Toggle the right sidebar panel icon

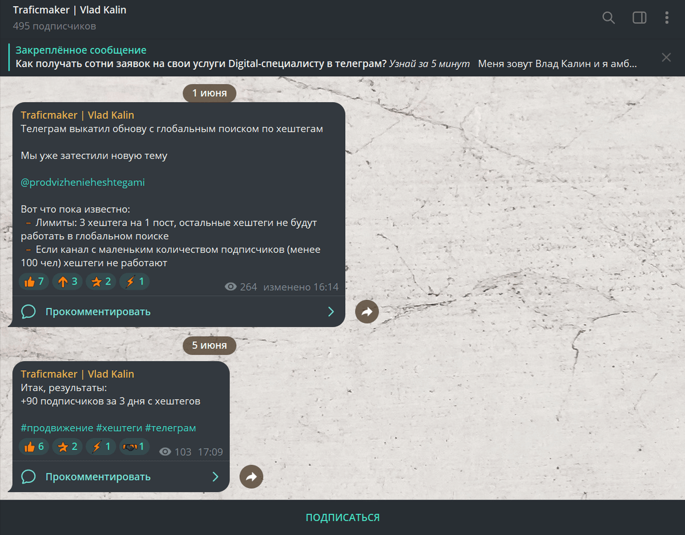point(639,18)
